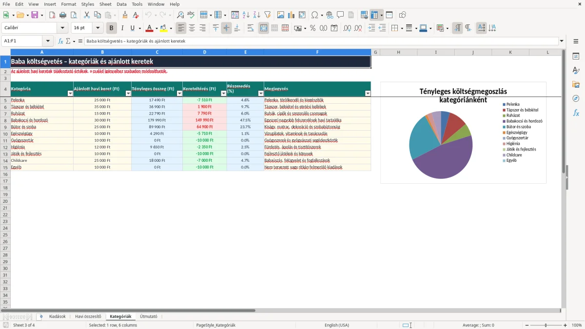585x329 pixels.
Task: Open Paste options dropdown arrow
Action: coord(115,15)
